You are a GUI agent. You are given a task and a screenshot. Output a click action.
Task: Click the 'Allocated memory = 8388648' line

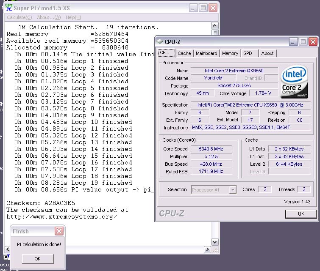pyautogui.click(x=67, y=48)
